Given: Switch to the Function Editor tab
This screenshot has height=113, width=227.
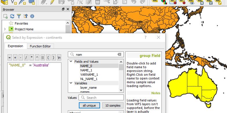Looking at the screenshot, I should [40, 46].
